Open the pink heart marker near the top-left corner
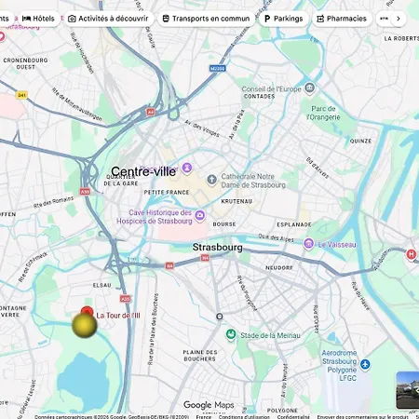This screenshot has width=419, height=419. 2,36
